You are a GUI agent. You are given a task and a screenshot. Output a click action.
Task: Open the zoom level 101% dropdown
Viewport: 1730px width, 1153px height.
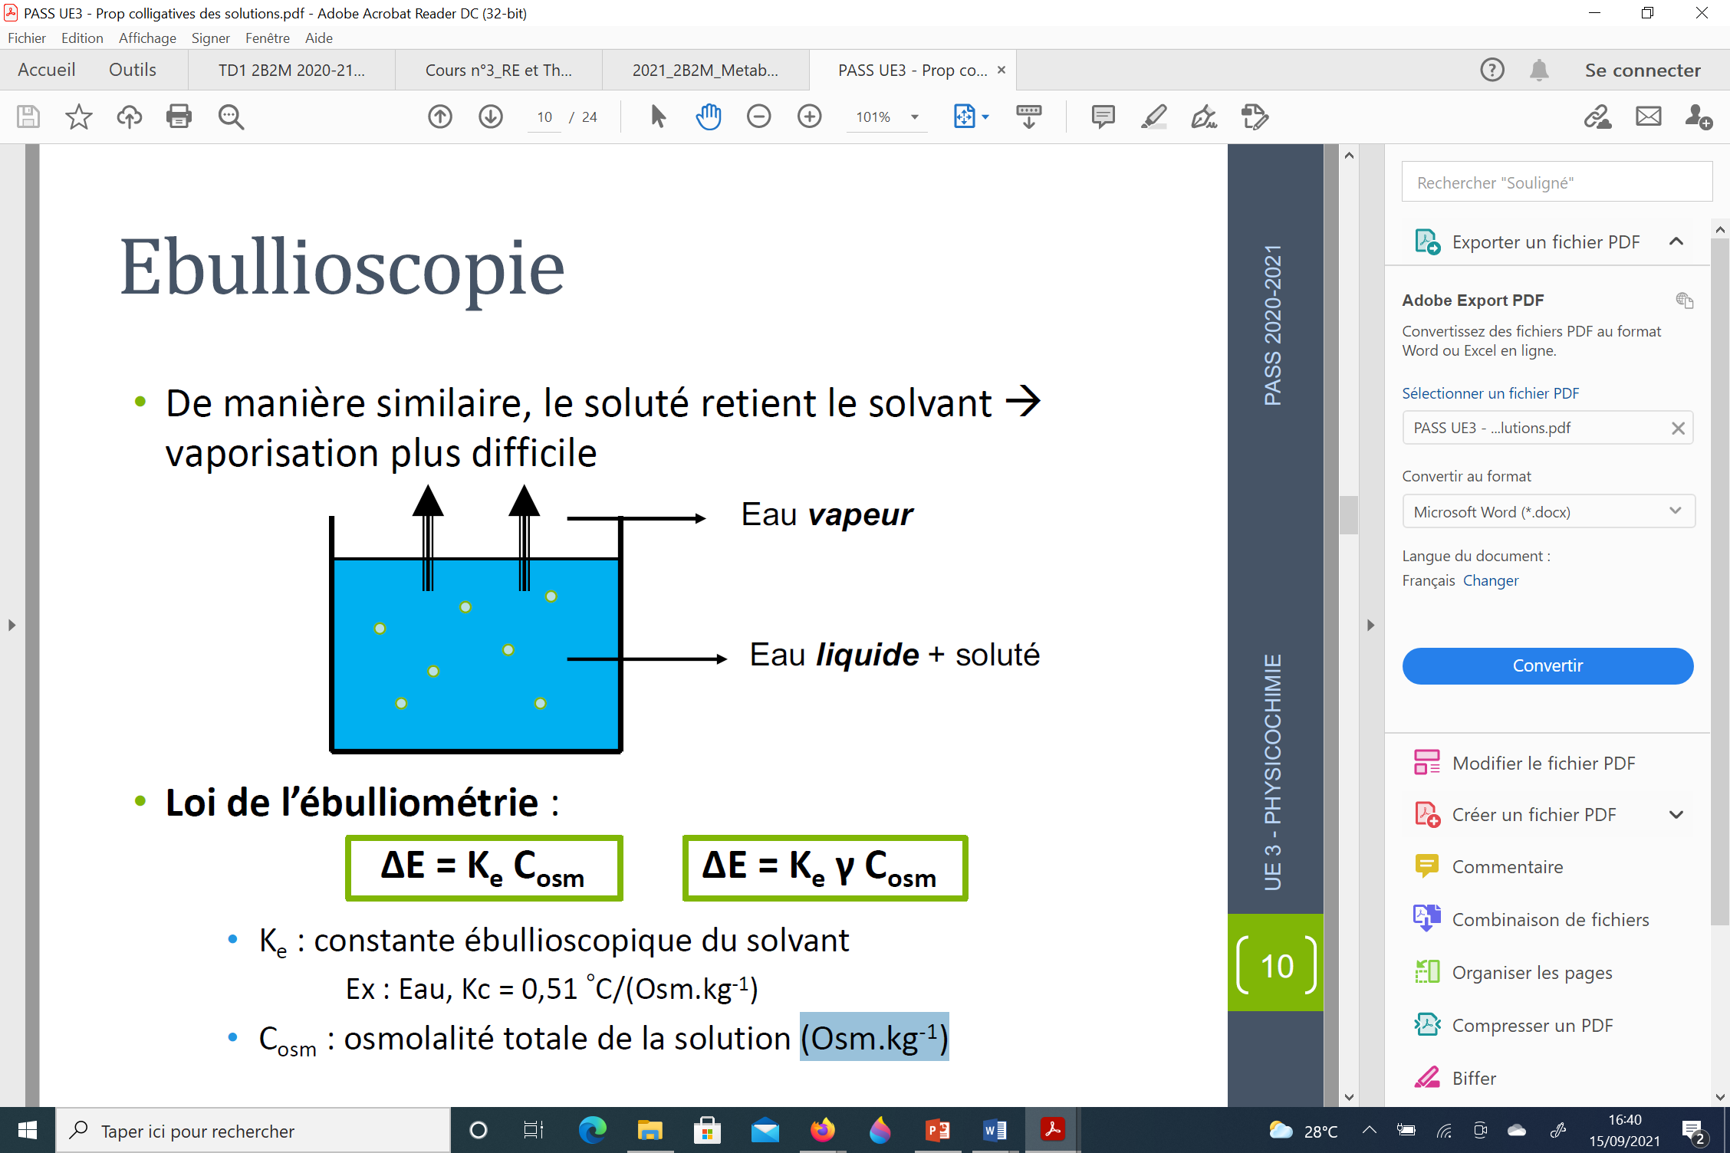pyautogui.click(x=914, y=117)
